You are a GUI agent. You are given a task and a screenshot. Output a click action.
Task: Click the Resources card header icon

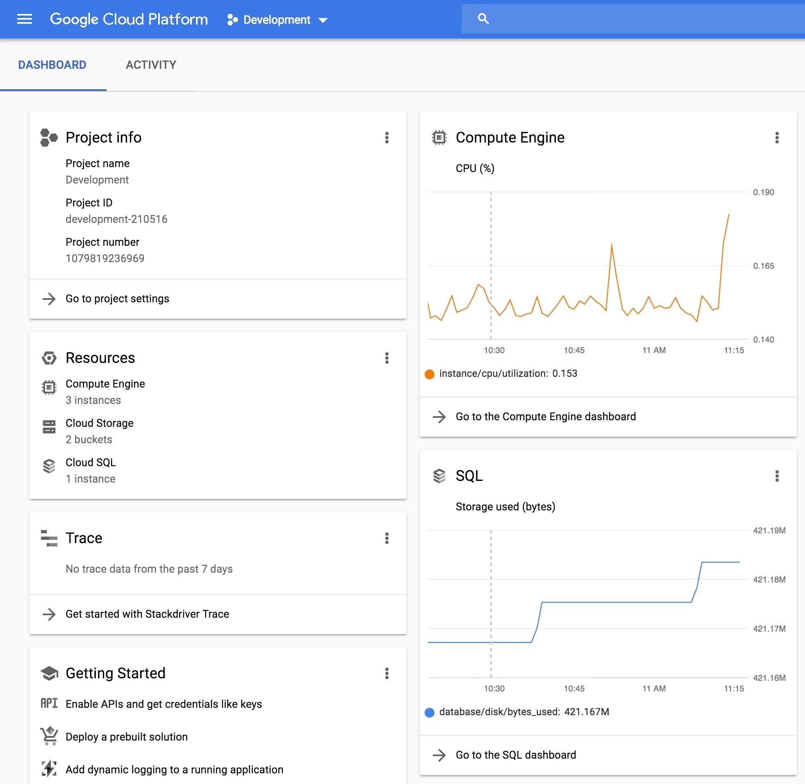(x=49, y=358)
